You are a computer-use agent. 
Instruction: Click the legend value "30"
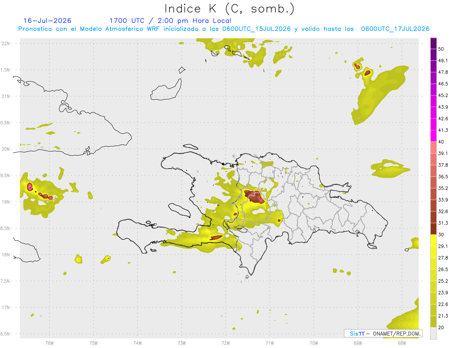click(441, 235)
